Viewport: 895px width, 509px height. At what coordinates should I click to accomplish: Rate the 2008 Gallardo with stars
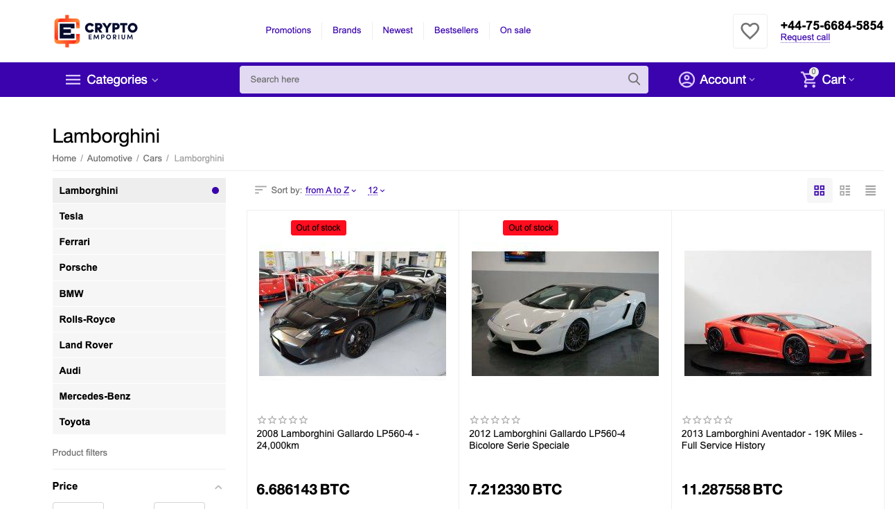[x=283, y=420]
